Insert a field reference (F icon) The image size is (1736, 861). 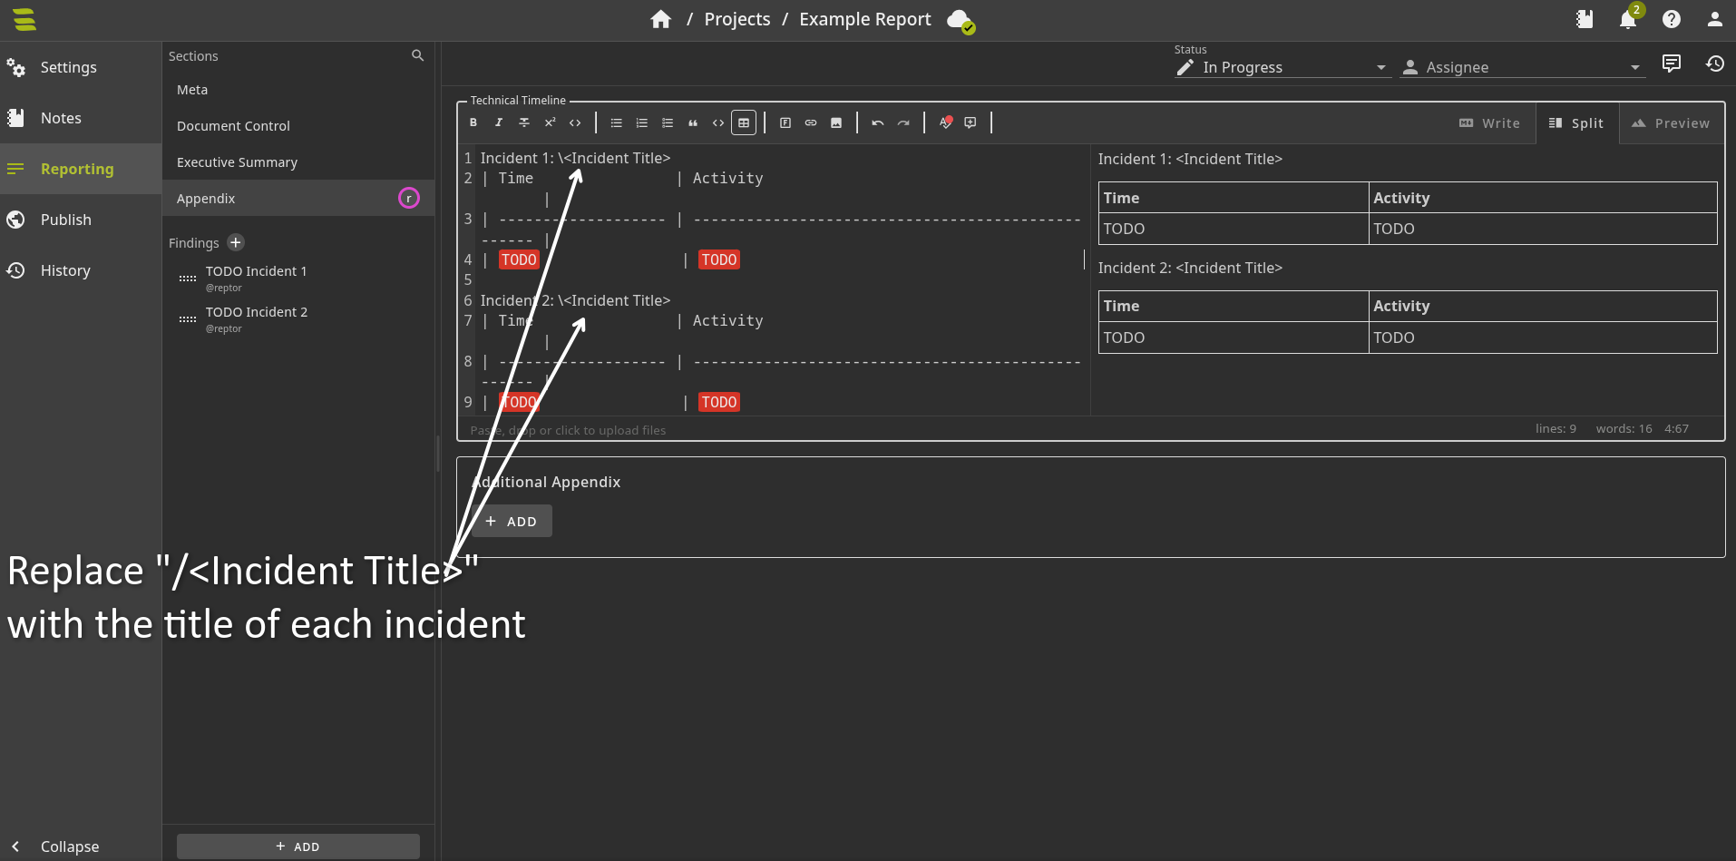pos(785,122)
